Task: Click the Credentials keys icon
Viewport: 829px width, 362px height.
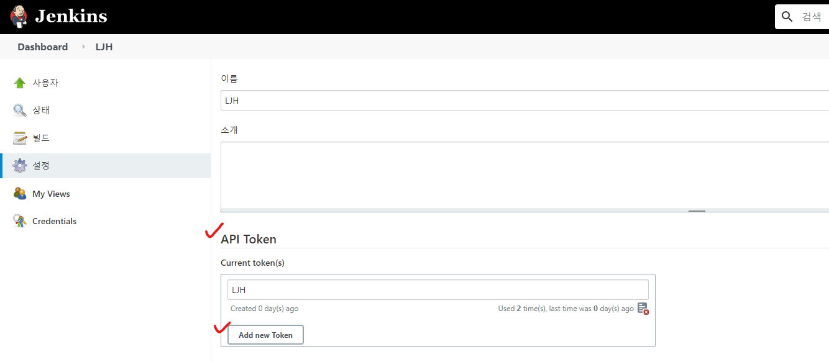Action: (x=20, y=221)
